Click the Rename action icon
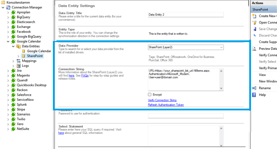The width and height of the screenshot is (277, 149). pyautogui.click(x=254, y=88)
